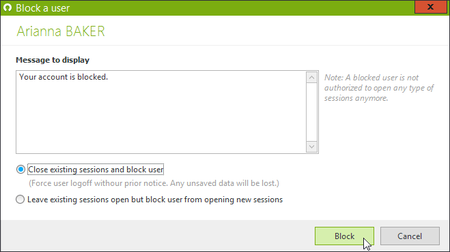This screenshot has height=252, width=450.
Task: Click the 'Block a user' title bar text
Action: pos(43,8)
